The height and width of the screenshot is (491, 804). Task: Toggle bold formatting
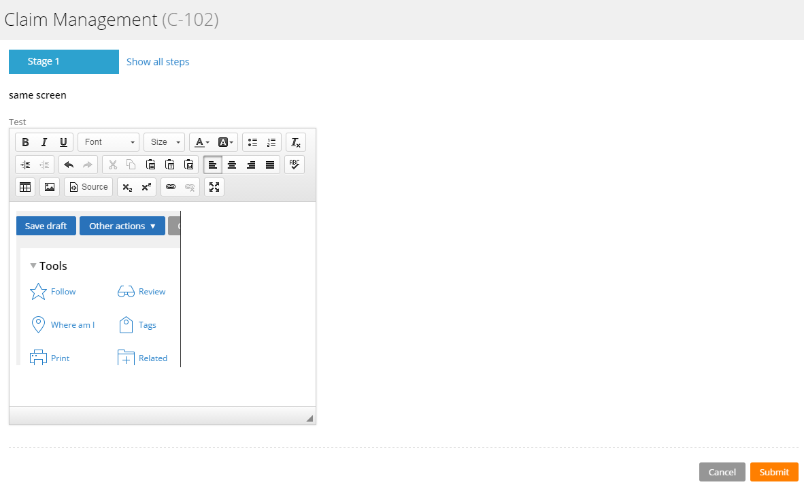click(x=25, y=142)
